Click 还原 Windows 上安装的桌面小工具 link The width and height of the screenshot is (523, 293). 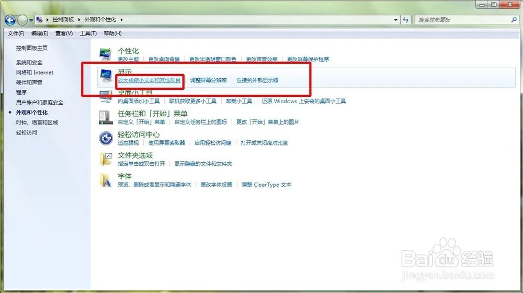point(303,101)
